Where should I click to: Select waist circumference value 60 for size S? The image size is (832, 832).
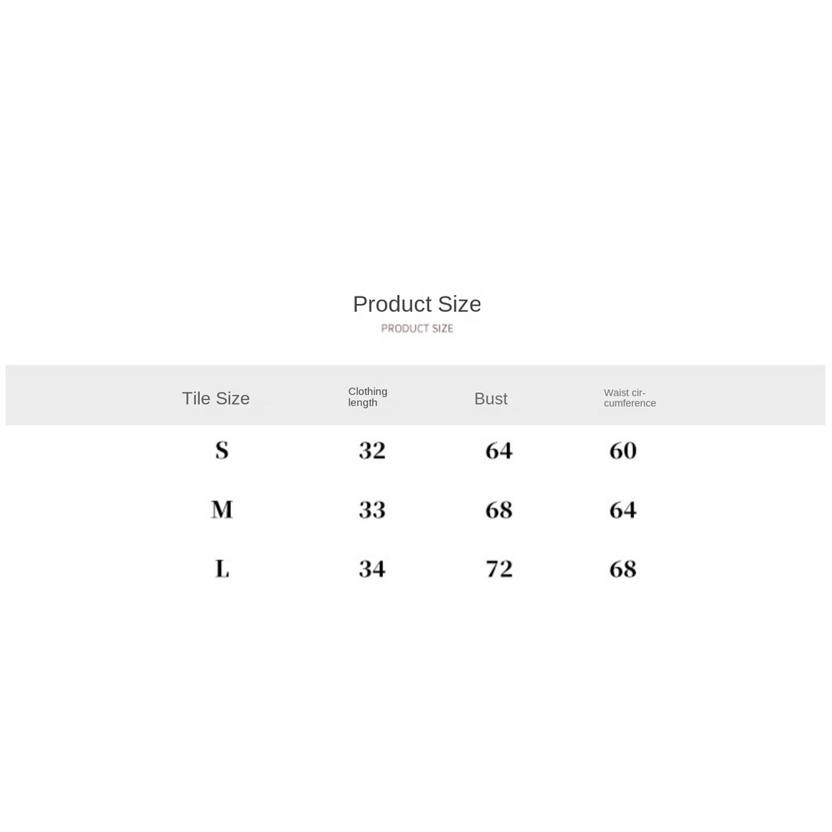coord(623,450)
